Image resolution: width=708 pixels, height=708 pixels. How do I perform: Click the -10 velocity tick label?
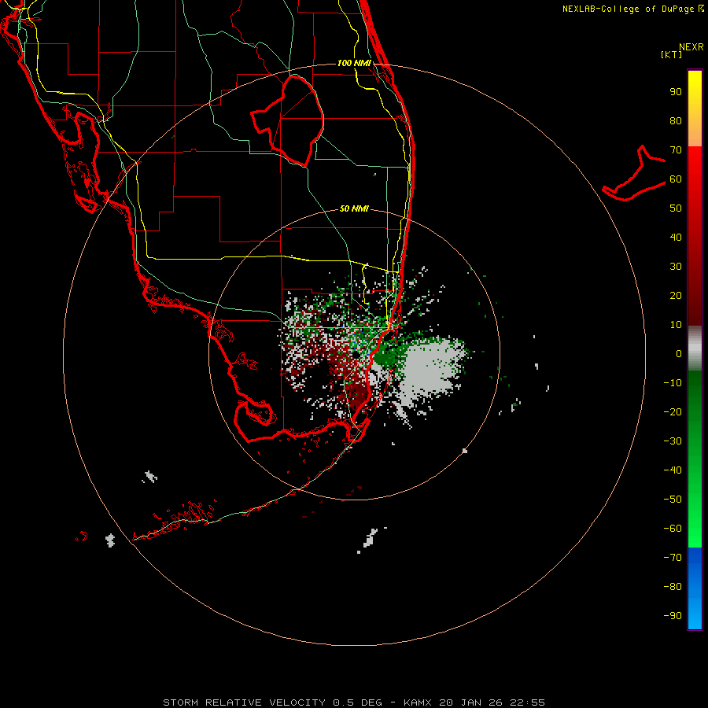point(673,383)
